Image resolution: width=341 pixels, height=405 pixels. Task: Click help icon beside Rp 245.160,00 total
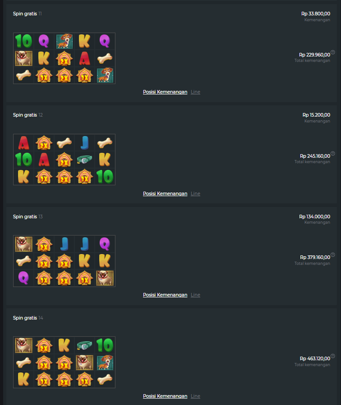pyautogui.click(x=333, y=153)
